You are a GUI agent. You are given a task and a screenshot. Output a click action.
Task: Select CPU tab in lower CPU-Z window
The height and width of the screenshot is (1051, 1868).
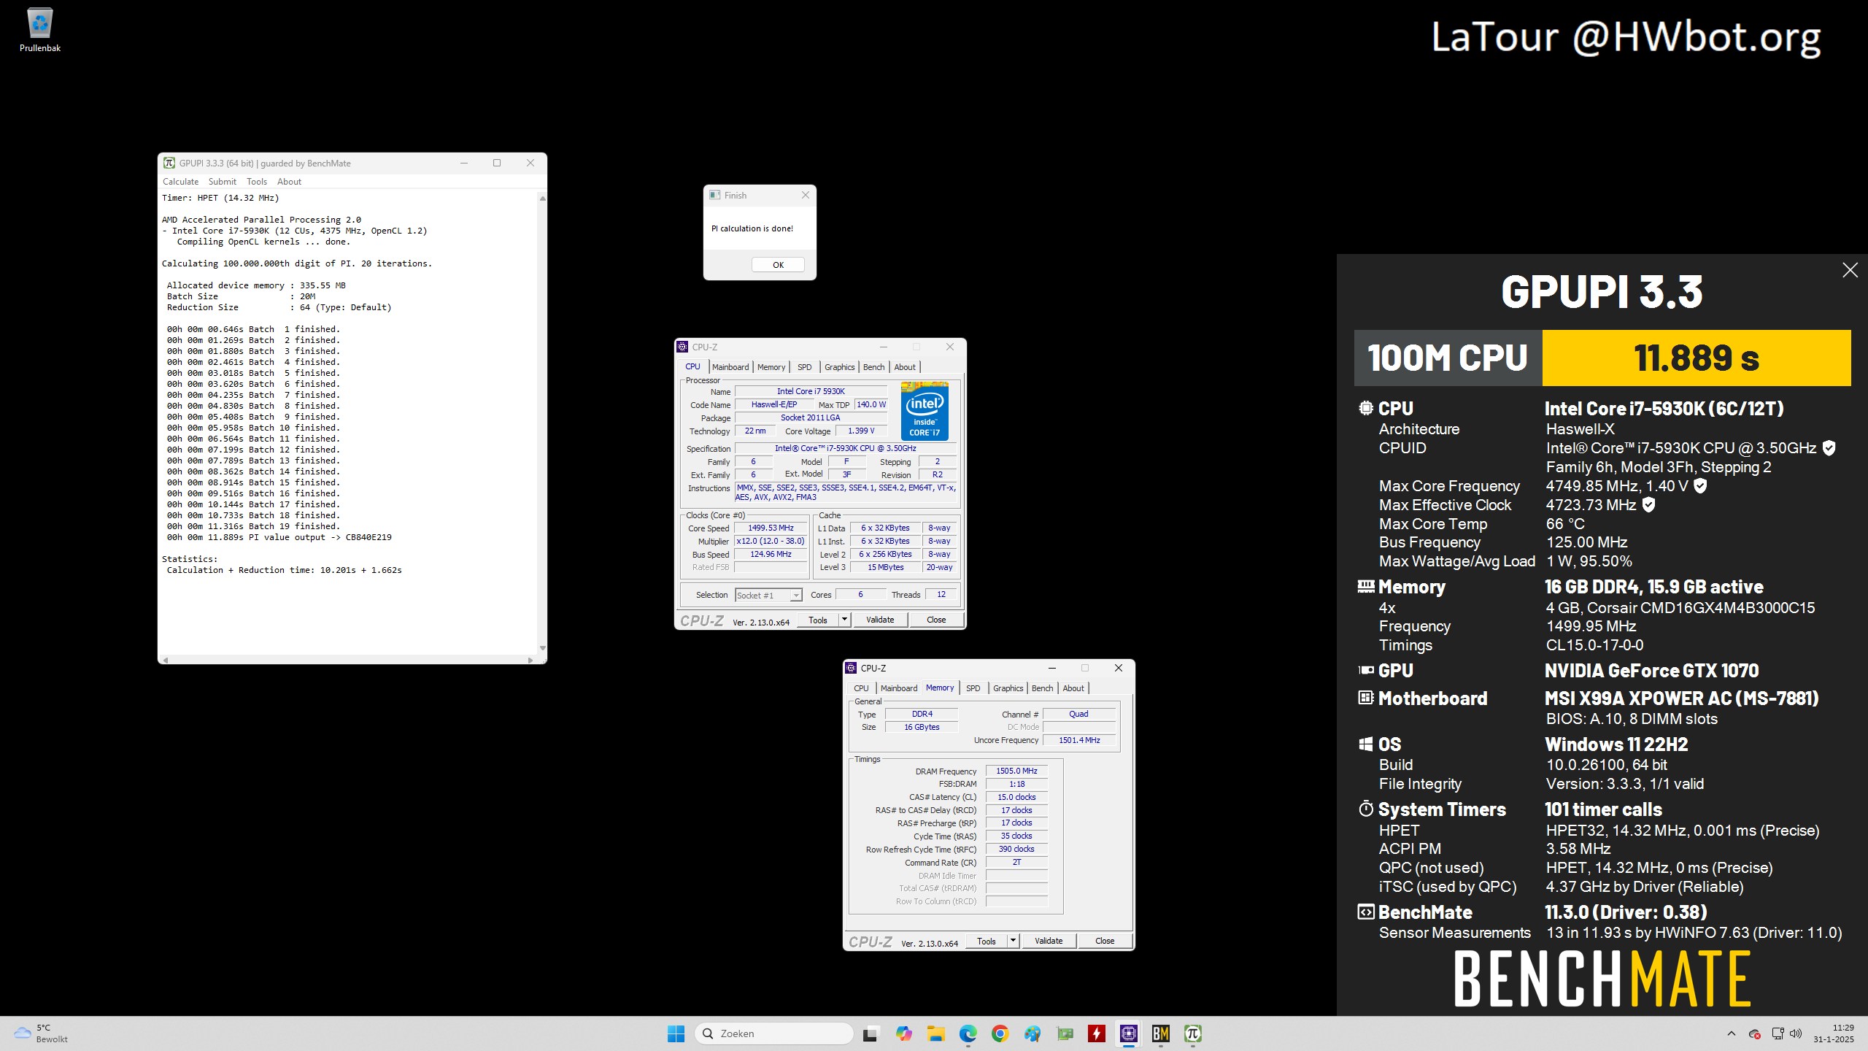click(861, 688)
